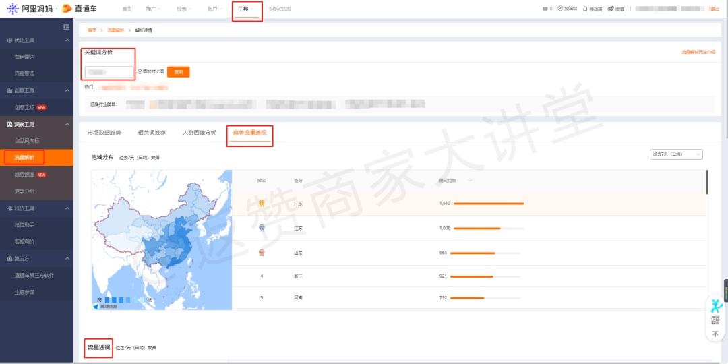Sort by 展现指数 column arrow
The width and height of the screenshot is (728, 364).
(x=471, y=180)
